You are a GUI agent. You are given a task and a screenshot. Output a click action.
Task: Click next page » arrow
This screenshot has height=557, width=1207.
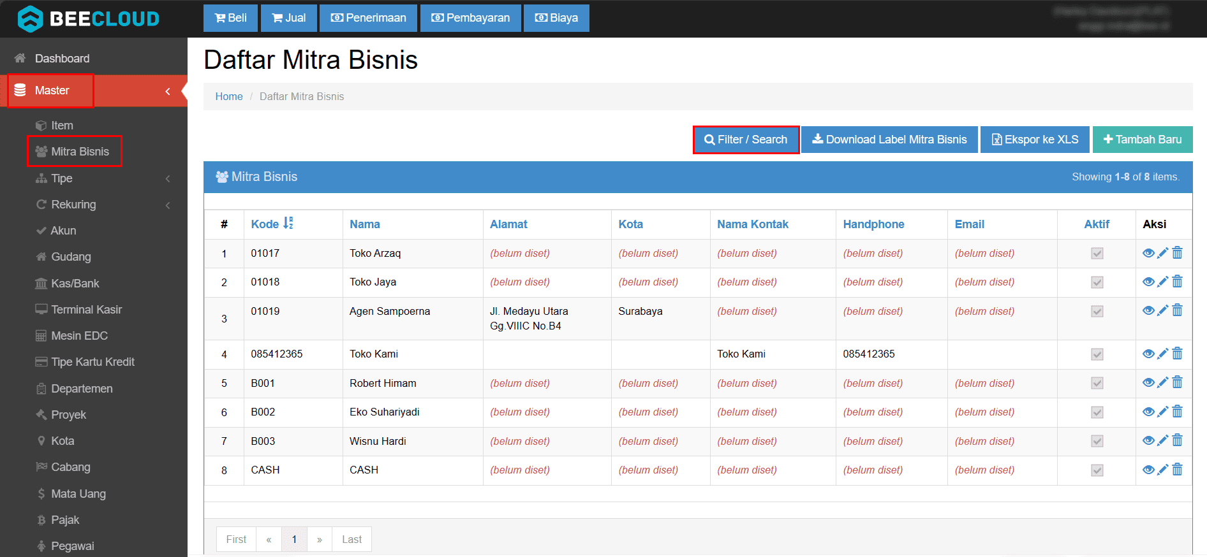320,539
